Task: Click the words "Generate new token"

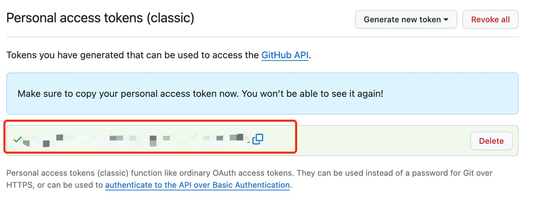Action: [x=402, y=20]
